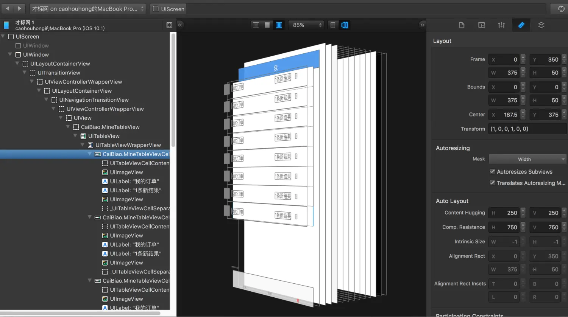Collapse the UITableView tree node
The width and height of the screenshot is (568, 317).
(75, 136)
